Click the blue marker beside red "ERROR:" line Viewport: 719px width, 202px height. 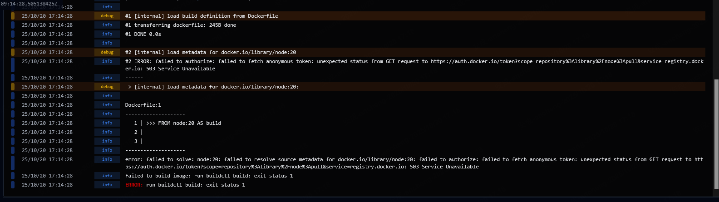tap(13, 185)
